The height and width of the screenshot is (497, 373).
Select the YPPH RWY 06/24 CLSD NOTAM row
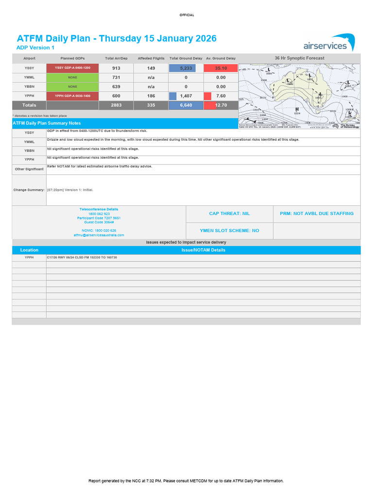point(186,258)
